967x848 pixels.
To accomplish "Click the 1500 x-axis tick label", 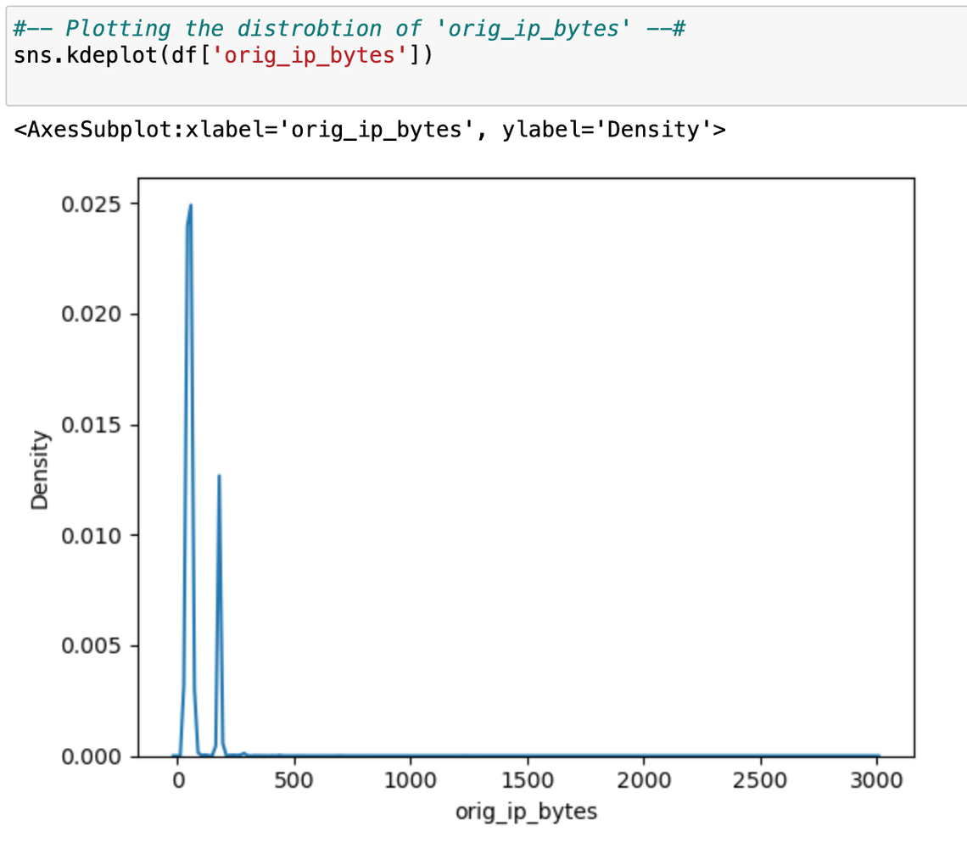I will pyautogui.click(x=528, y=779).
